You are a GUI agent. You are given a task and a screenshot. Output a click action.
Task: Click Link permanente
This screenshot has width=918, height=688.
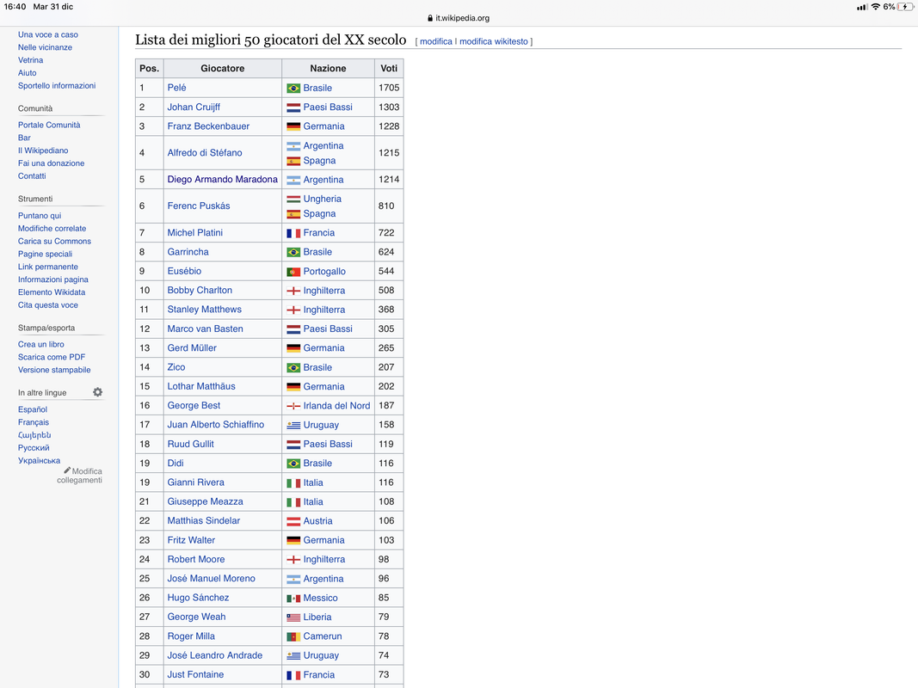pyautogui.click(x=48, y=267)
